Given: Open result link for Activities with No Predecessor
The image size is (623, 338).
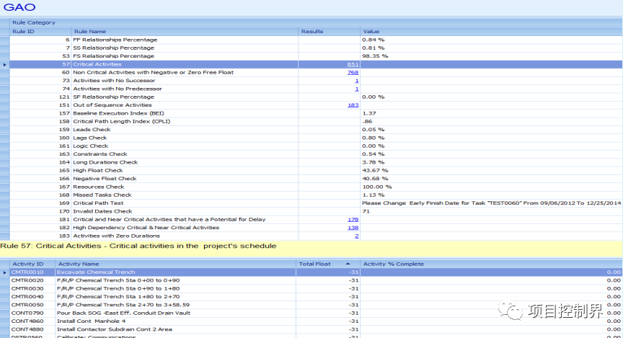Looking at the screenshot, I should pos(357,89).
